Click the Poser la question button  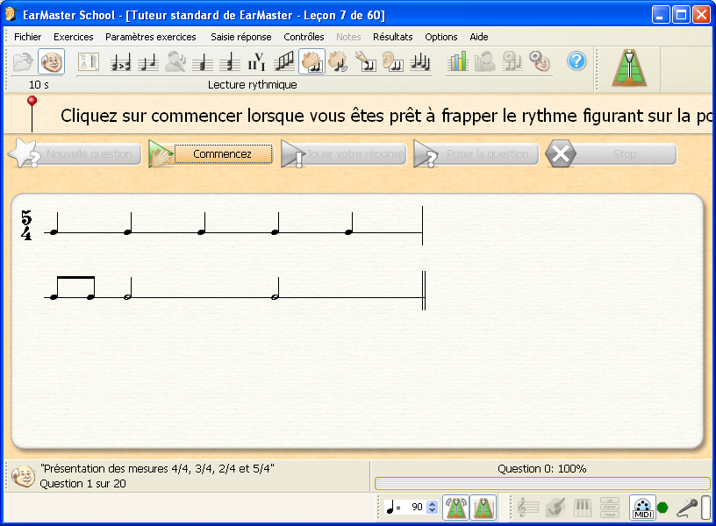[x=476, y=154]
